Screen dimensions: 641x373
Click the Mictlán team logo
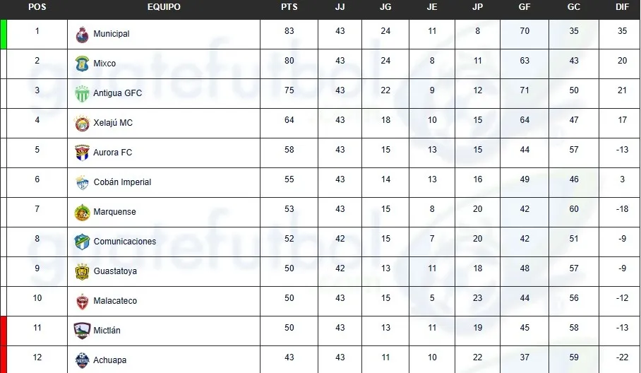coord(83,331)
